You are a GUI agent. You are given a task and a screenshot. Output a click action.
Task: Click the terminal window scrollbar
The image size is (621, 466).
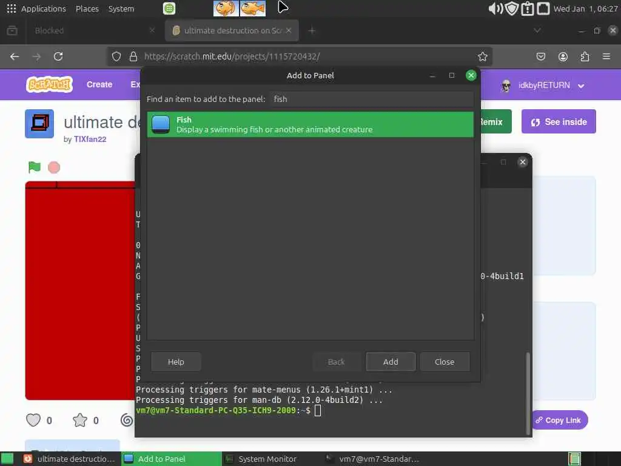coord(528,393)
